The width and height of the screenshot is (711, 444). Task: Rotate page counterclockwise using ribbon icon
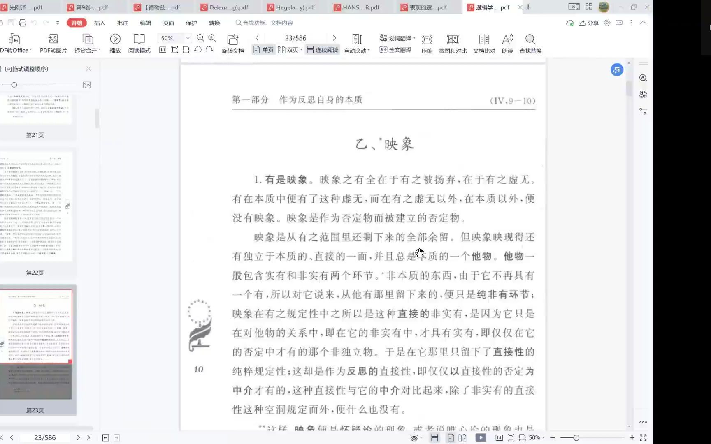[198, 50]
